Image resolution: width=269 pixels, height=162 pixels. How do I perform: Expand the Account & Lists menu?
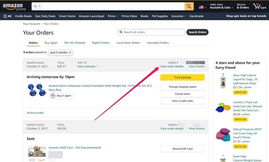coord(221,6)
